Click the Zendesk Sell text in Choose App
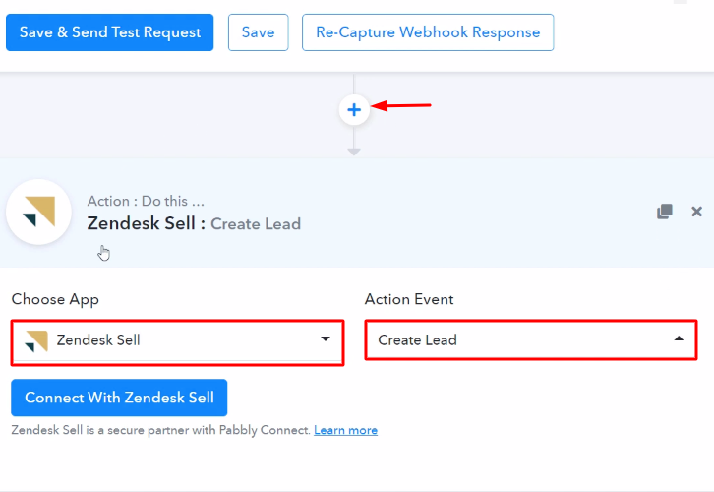The image size is (714, 492). coord(98,340)
